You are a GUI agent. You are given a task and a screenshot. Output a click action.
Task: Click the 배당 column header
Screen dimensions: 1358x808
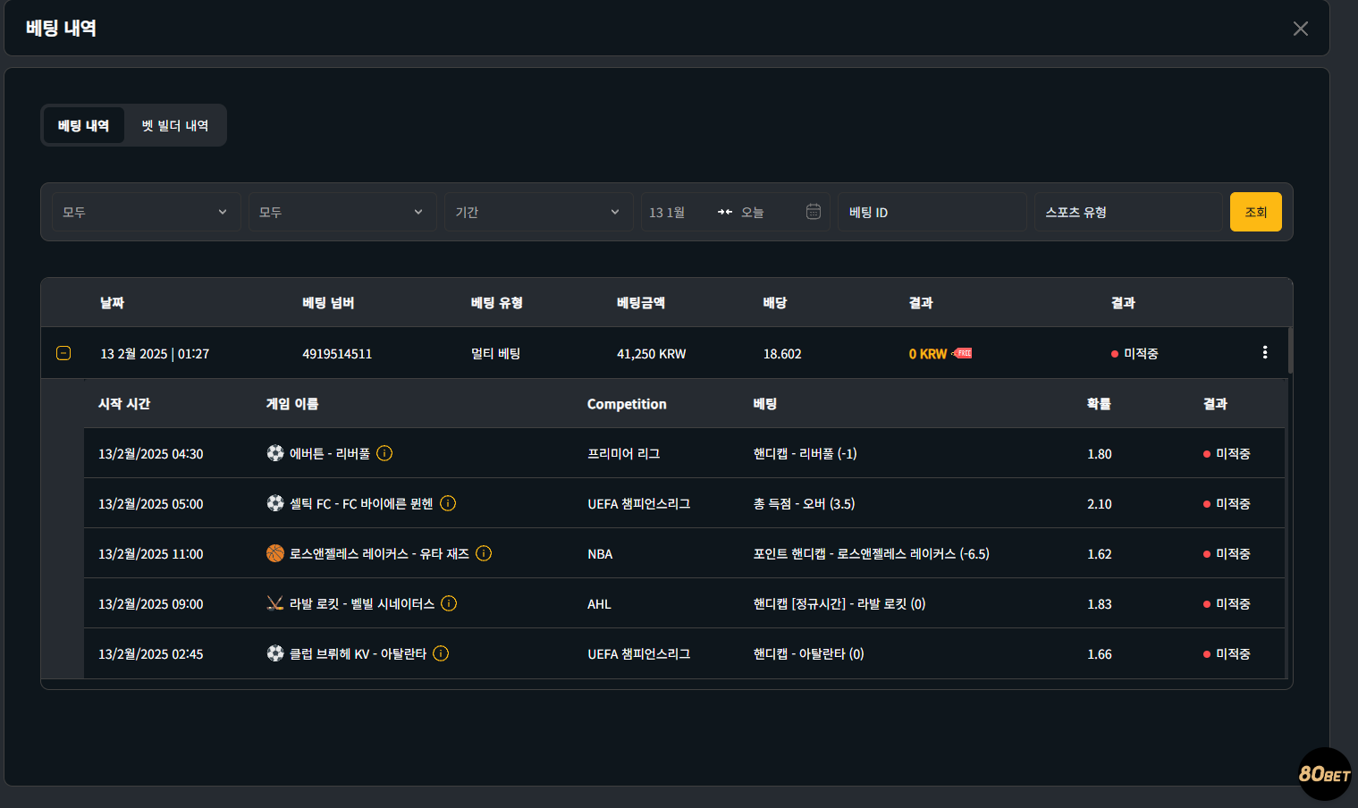(775, 303)
